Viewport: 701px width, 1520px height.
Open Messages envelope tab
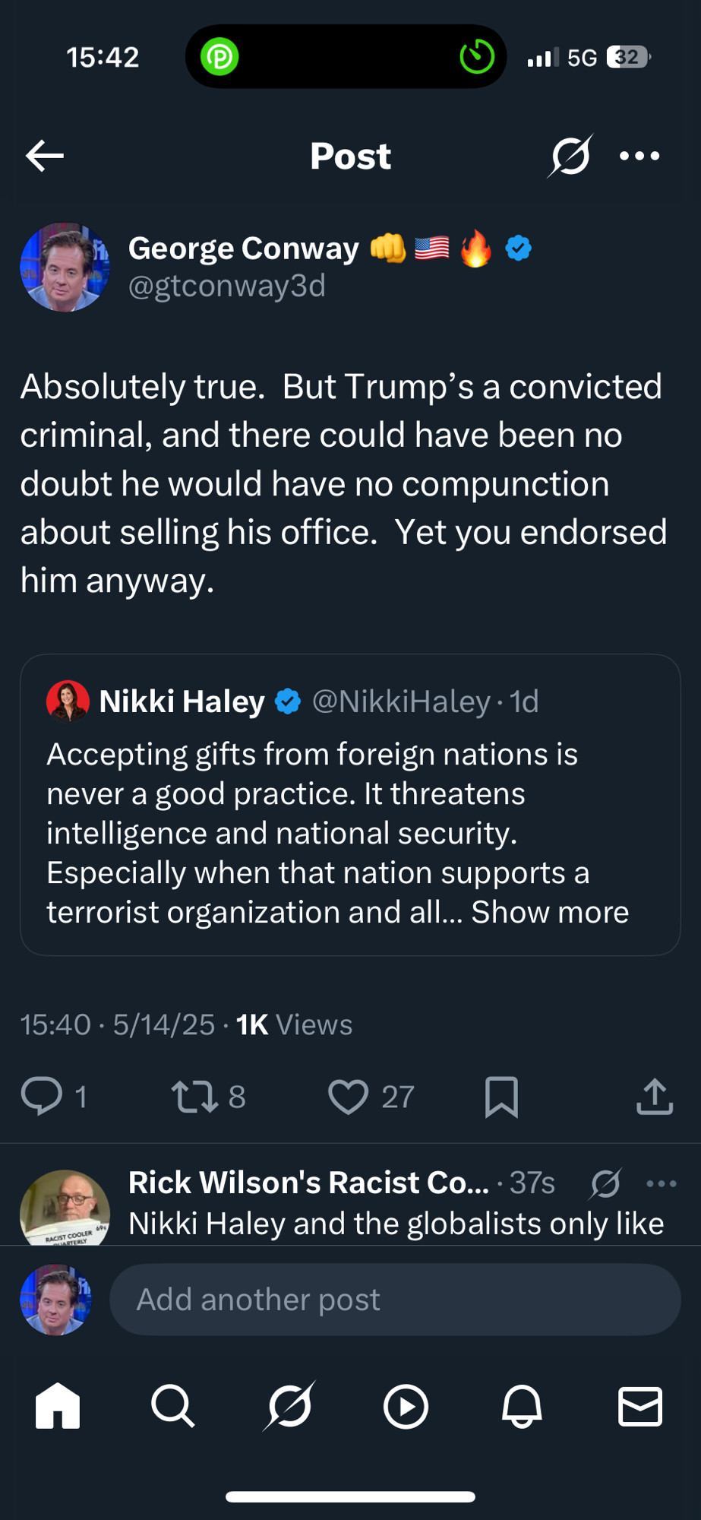(x=640, y=1406)
